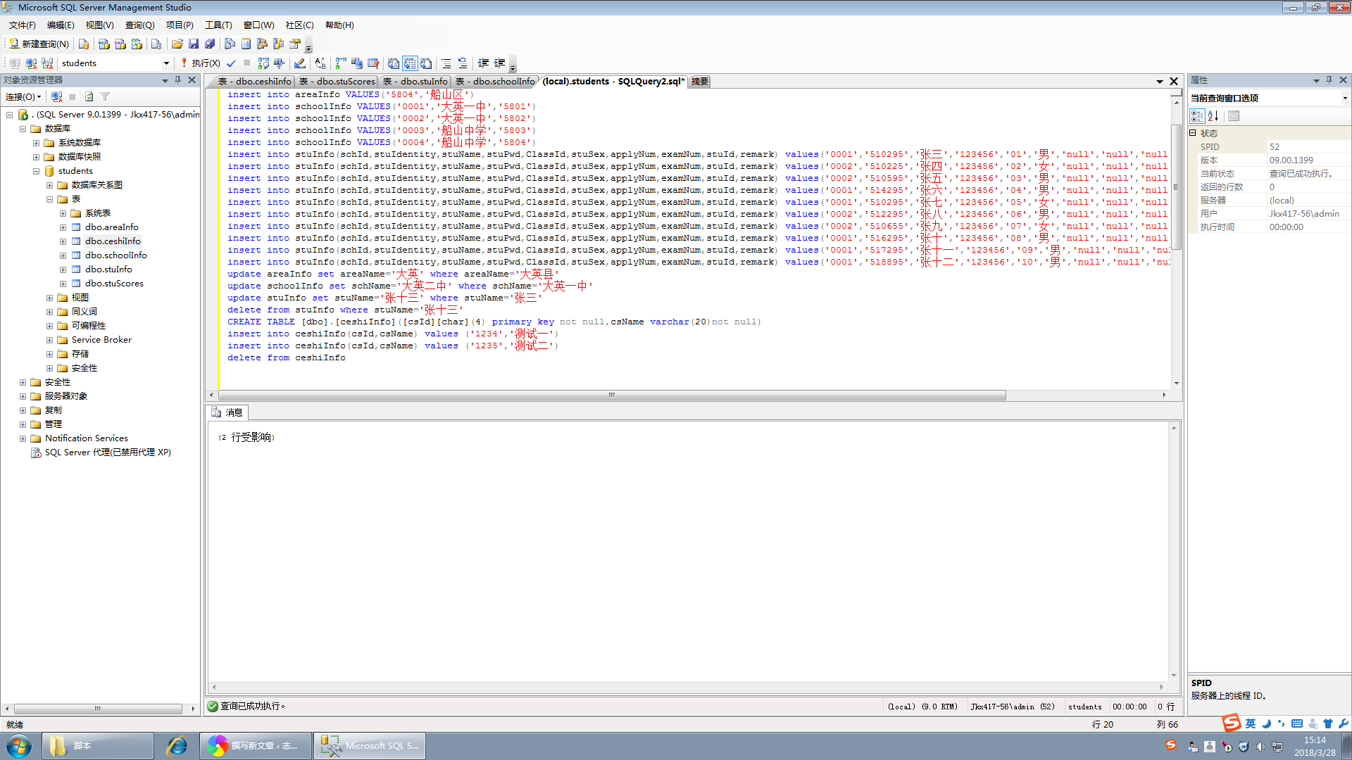Click the Open File folder icon
This screenshot has height=760, width=1352.
click(177, 44)
